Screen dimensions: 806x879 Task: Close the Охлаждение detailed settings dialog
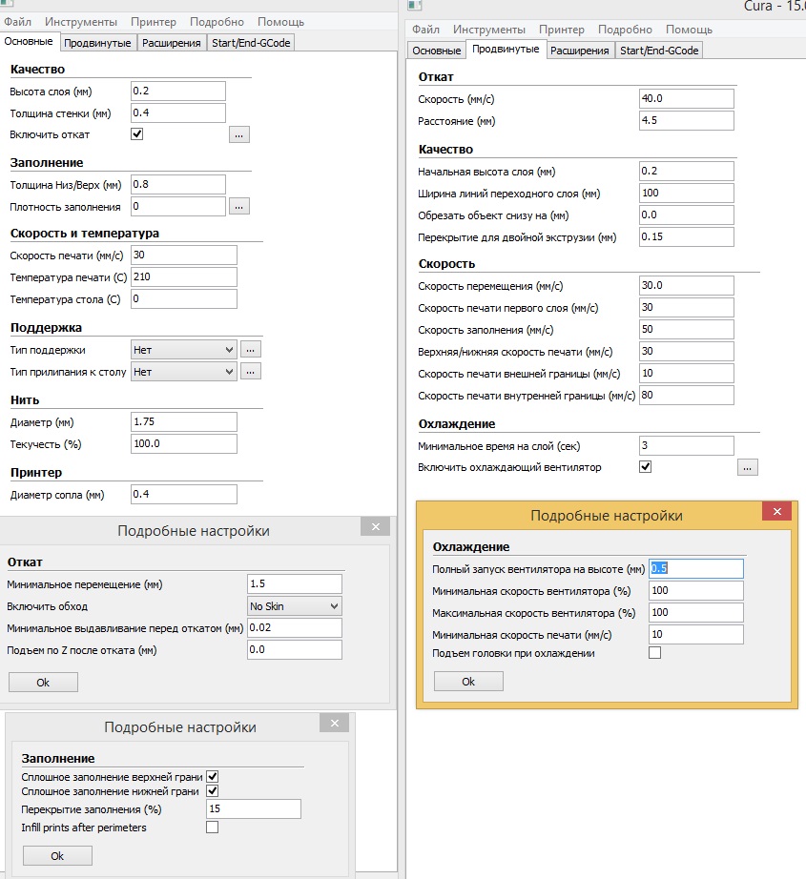tap(776, 511)
